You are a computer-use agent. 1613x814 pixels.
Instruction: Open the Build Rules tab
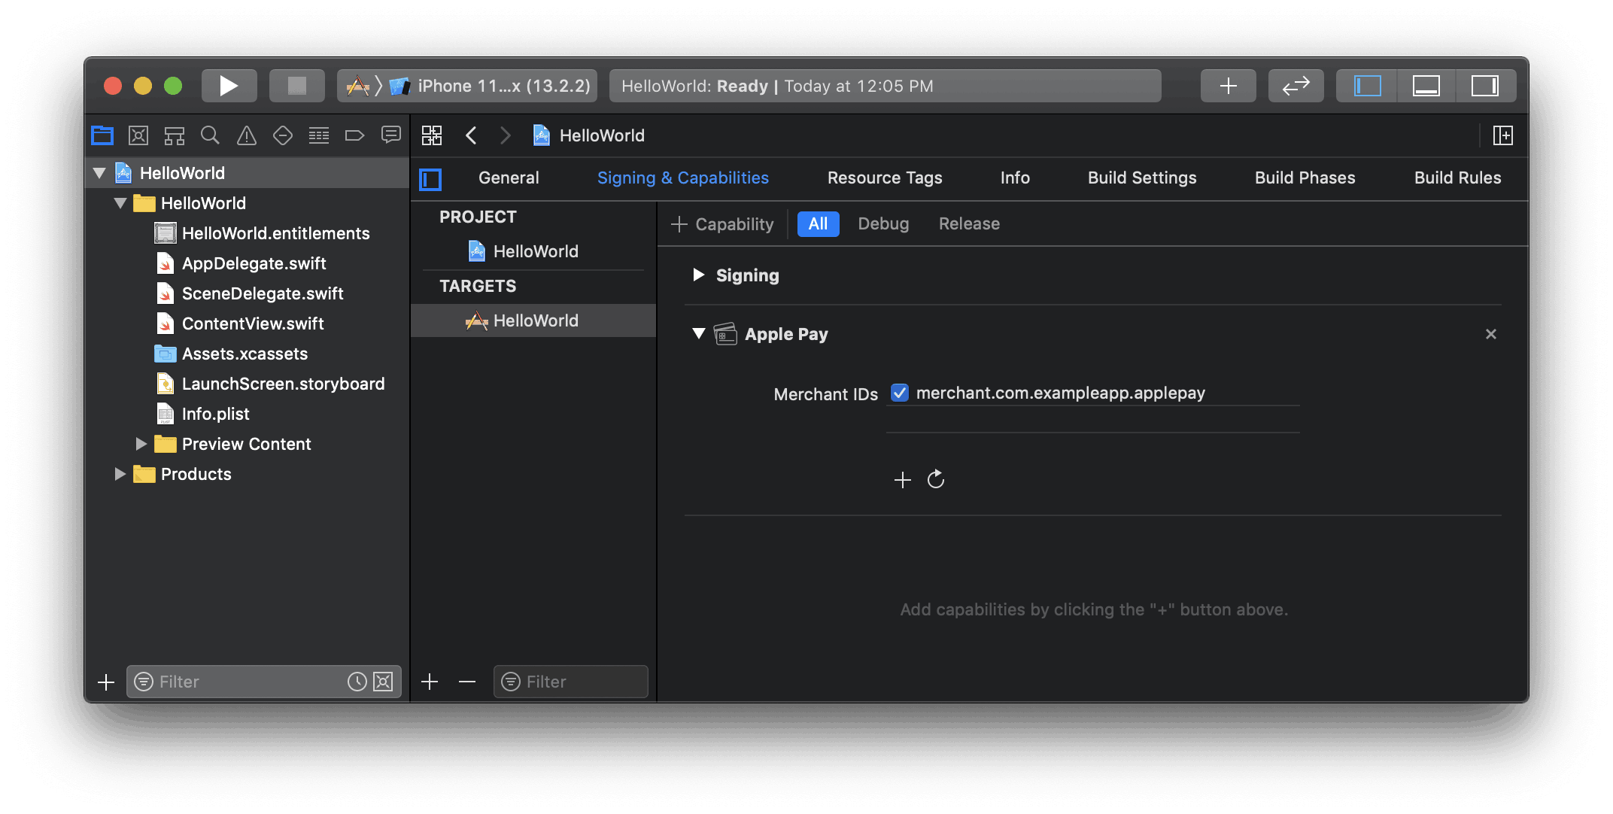1457,178
